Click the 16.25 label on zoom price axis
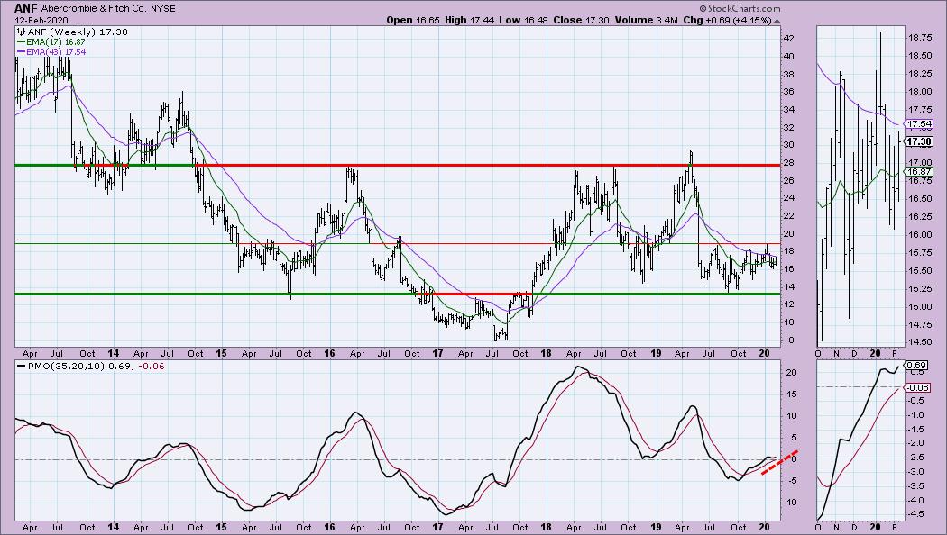The width and height of the screenshot is (947, 535). click(920, 217)
